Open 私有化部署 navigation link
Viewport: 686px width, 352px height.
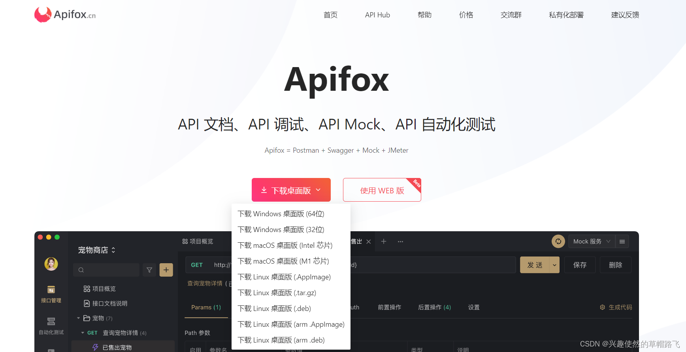[566, 15]
